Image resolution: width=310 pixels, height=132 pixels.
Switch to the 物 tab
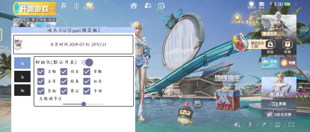22,90
